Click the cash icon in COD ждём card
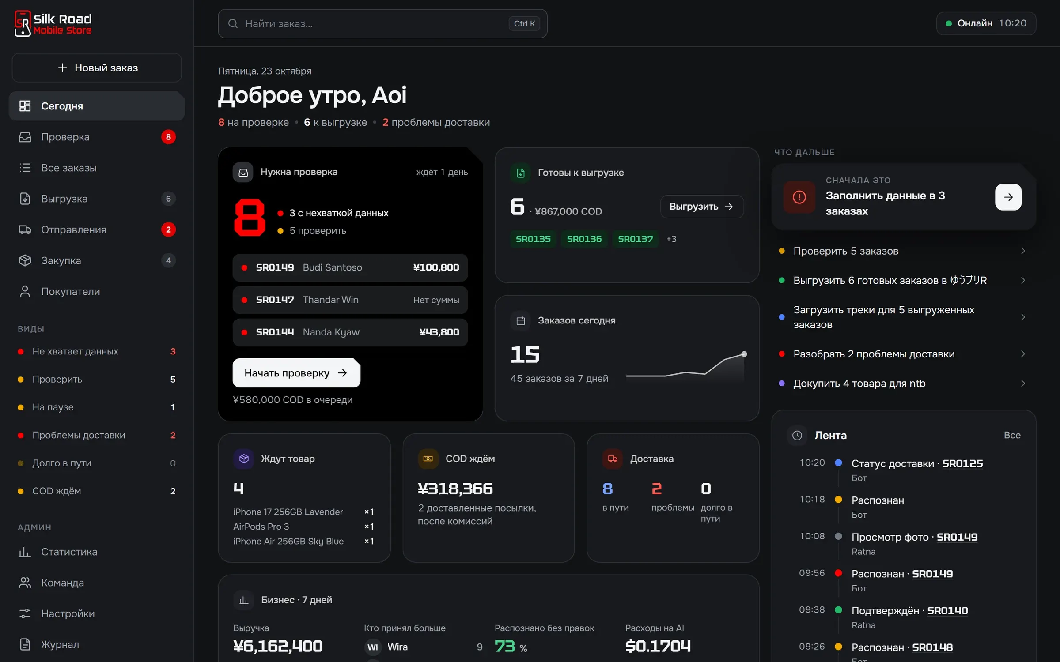This screenshot has height=662, width=1060. 428,459
